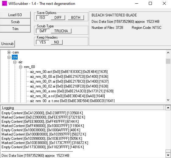This screenshot has height=158, width=171.
Task: Click log line Empty Content 0x103998000
Action: point(42,139)
